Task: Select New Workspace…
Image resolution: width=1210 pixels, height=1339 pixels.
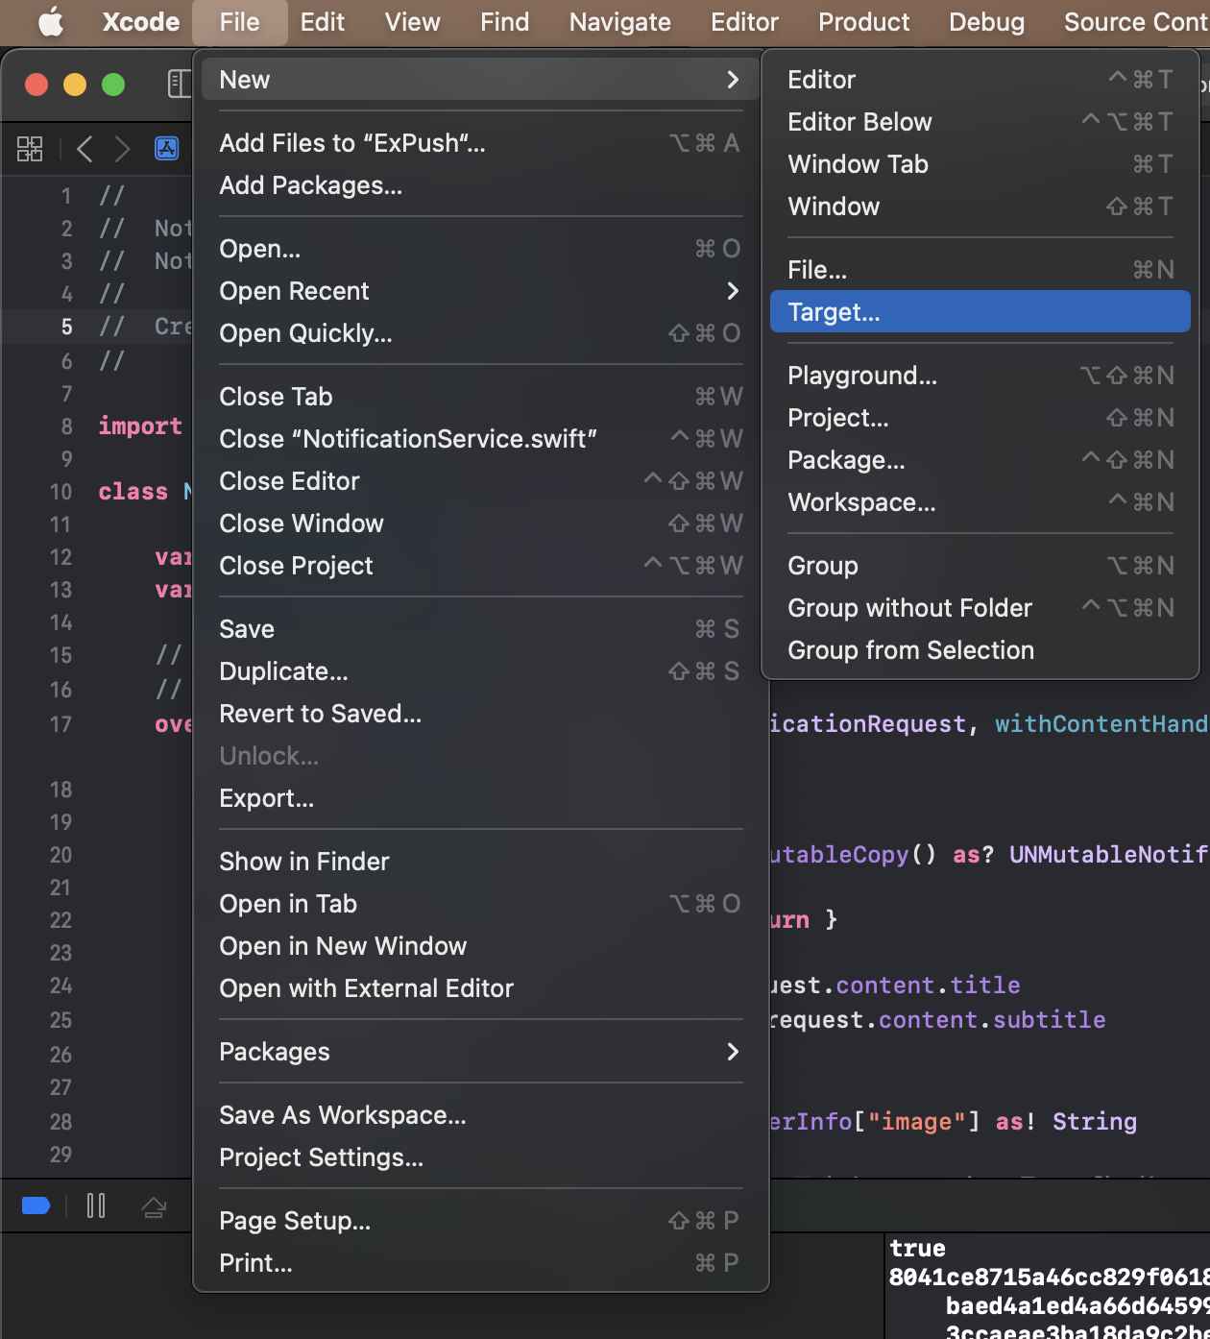Action: (980, 502)
